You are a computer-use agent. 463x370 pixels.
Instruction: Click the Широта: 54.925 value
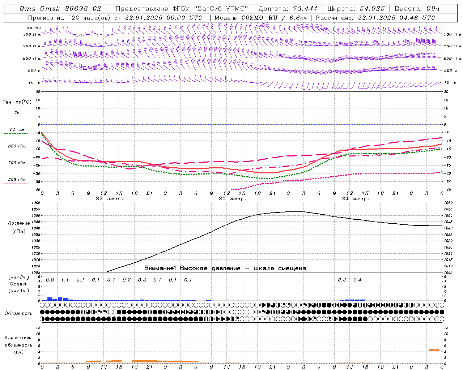coord(356,9)
